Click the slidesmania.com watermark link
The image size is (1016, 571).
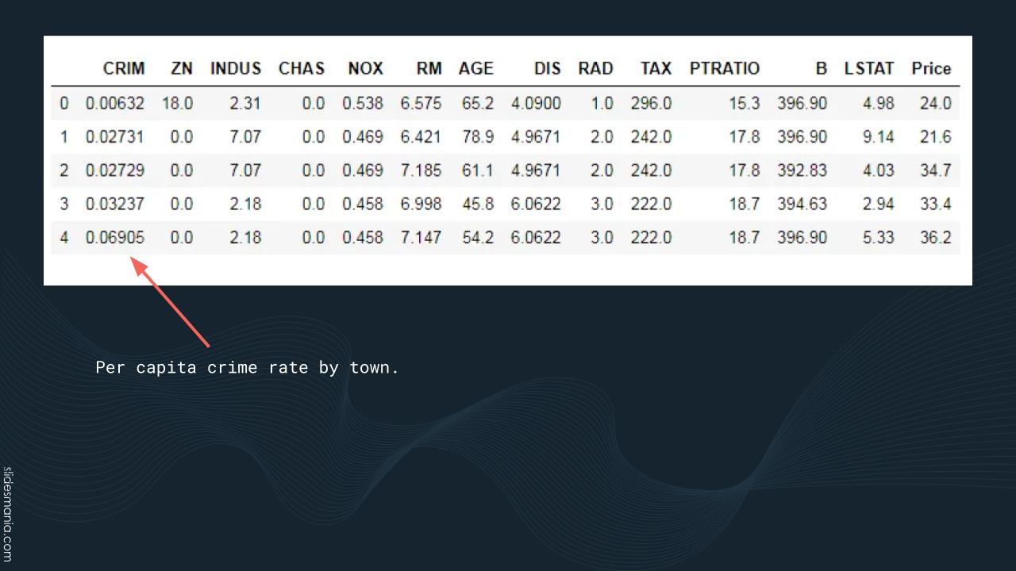pyautogui.click(x=8, y=514)
